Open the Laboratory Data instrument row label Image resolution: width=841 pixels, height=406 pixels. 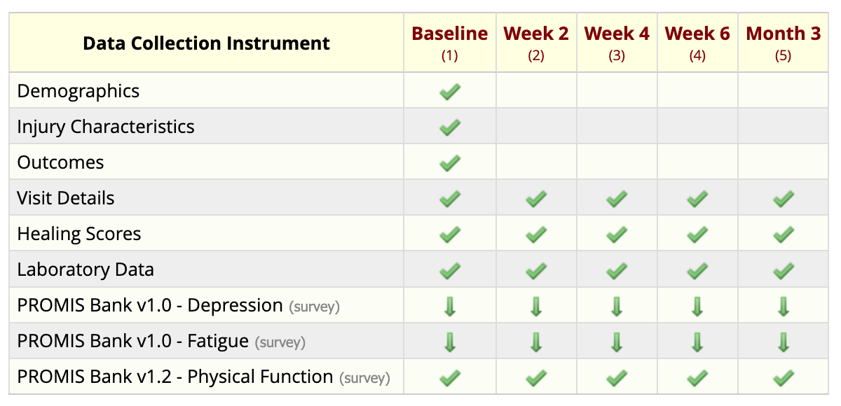(x=86, y=269)
